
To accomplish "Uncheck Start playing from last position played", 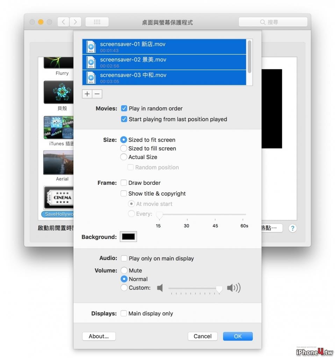I will tap(124, 119).
